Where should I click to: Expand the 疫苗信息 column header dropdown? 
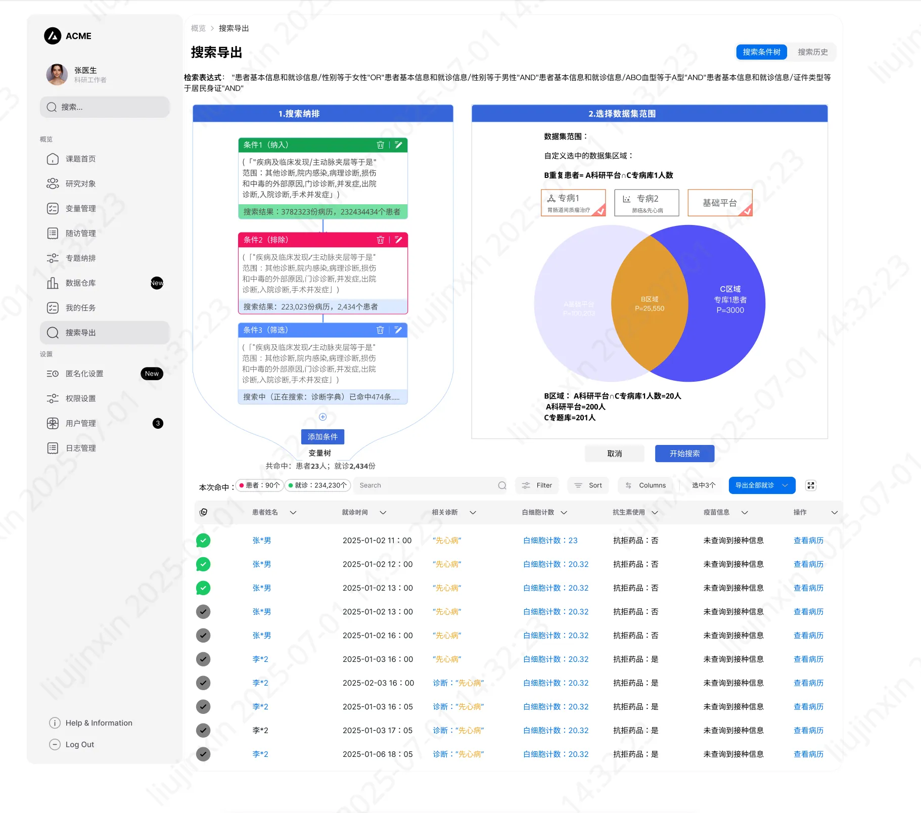tap(745, 512)
